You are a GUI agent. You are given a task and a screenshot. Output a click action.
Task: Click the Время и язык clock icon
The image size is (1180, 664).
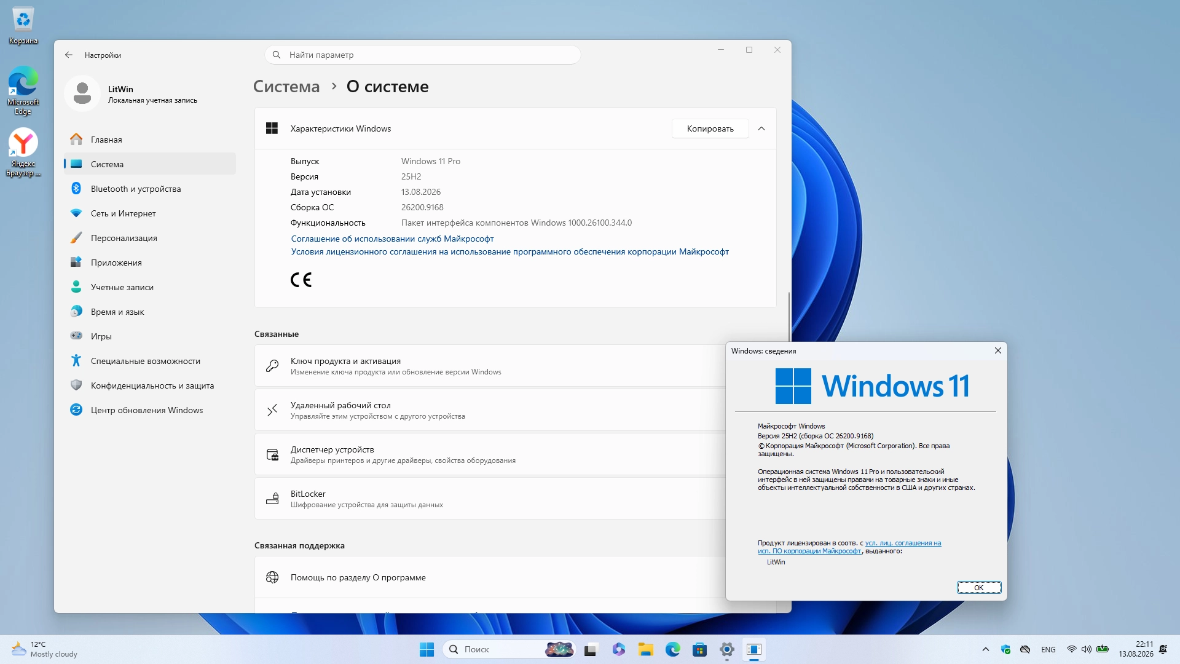76,312
